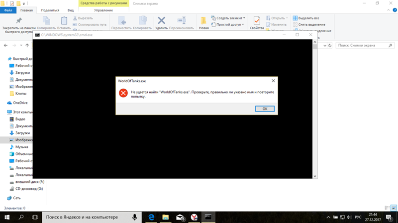Click Выделить все in the ribbon
Image resolution: width=398 pixels, height=223 pixels.
306,18
